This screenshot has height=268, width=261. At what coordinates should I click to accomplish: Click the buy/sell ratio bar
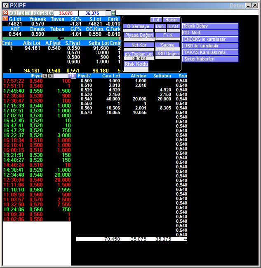62,38
